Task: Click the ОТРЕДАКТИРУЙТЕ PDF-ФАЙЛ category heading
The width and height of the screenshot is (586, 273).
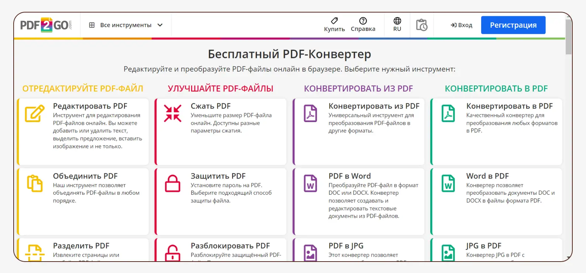Action: point(83,89)
